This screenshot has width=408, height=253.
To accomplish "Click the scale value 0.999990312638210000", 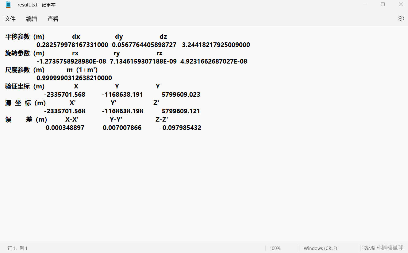I will (x=74, y=78).
